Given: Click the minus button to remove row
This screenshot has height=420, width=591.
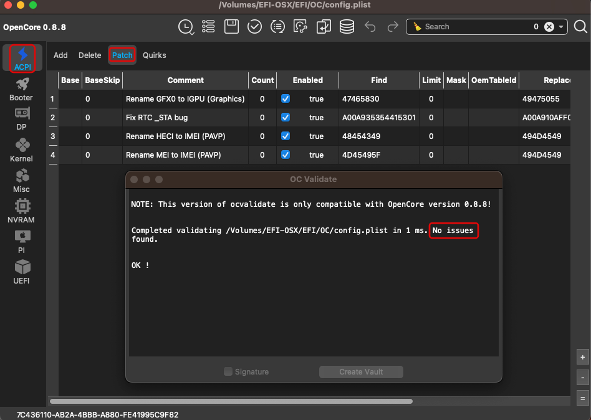Looking at the screenshot, I should 582,378.
